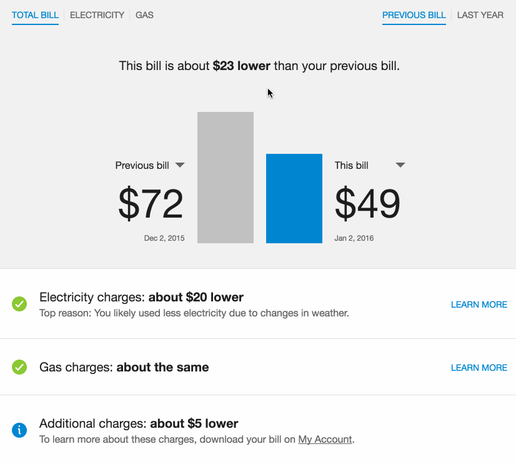The height and width of the screenshot is (464, 516).
Task: Click the $49 current bill amount
Action: [367, 204]
